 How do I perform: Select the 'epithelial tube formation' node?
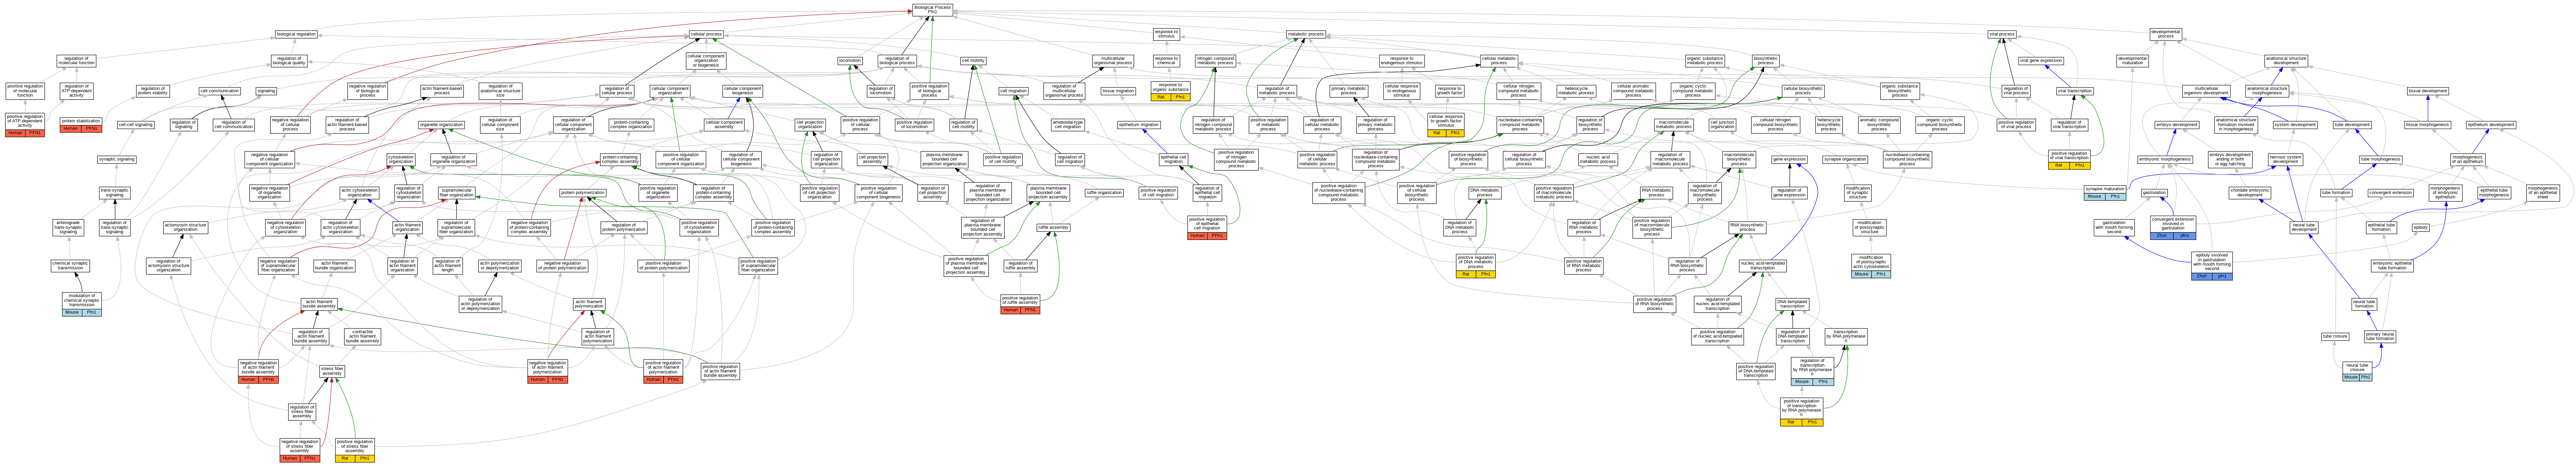2381,227
